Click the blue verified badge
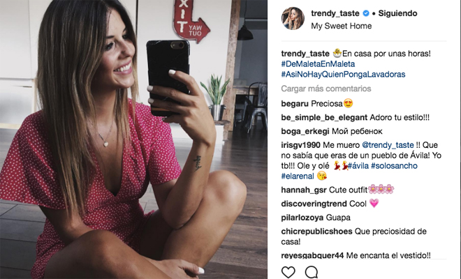Screen dimensions: 461x279 pyautogui.click(x=366, y=13)
